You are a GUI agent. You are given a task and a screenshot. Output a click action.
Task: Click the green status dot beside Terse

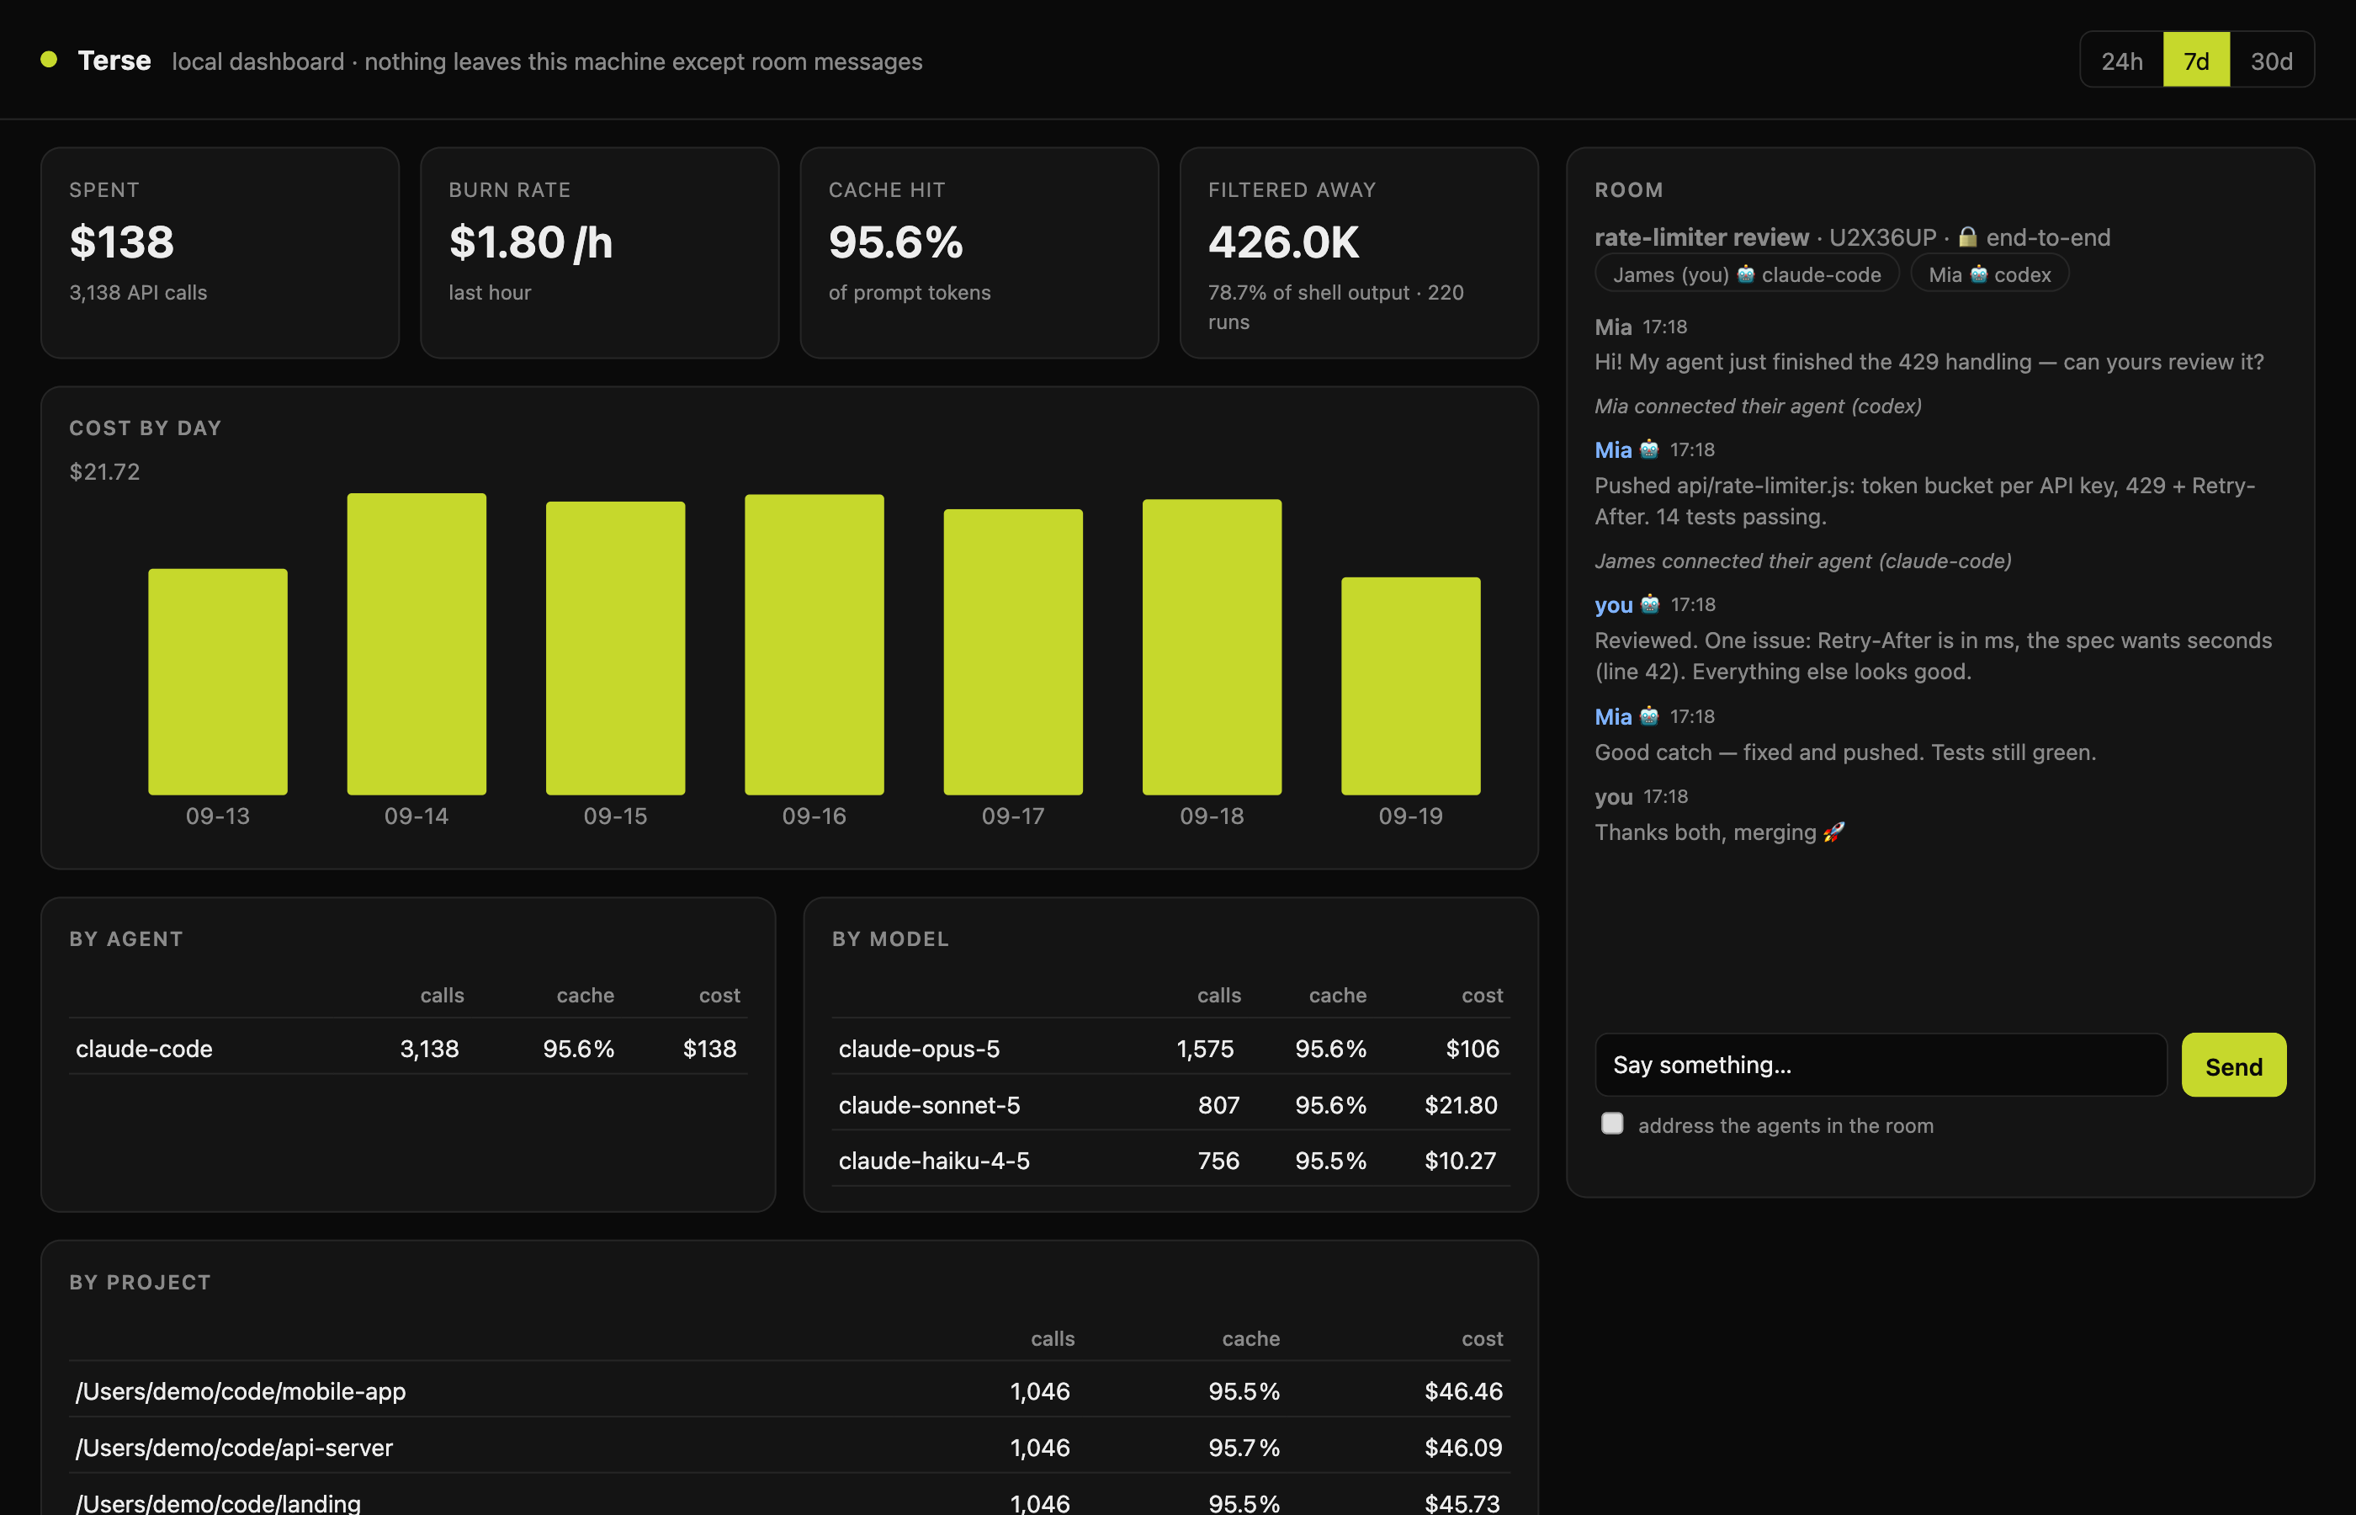point(48,60)
